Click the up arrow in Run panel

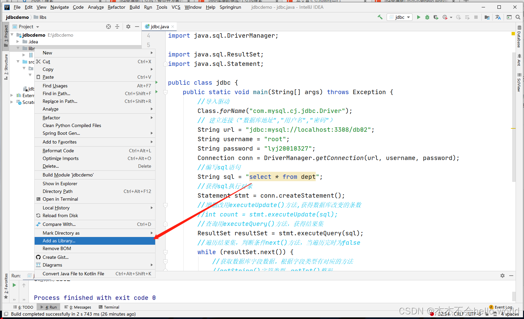click(x=24, y=285)
